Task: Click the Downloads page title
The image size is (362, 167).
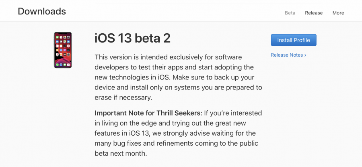Action: 42,11
